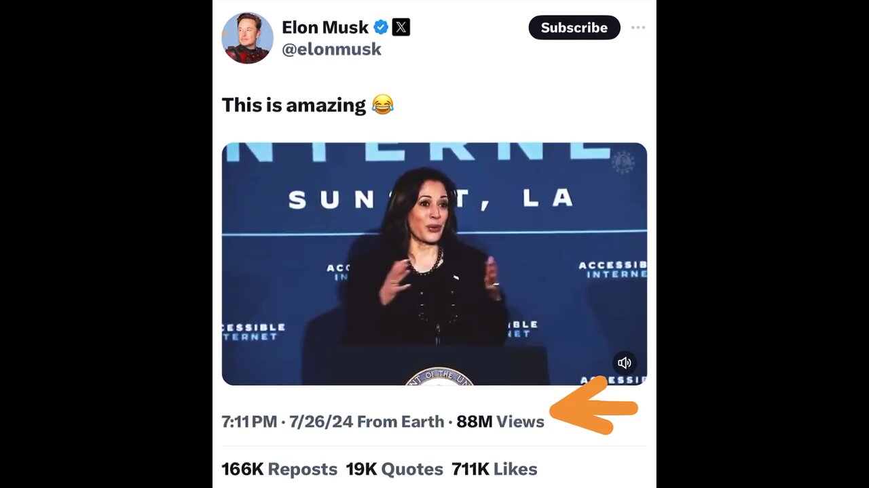This screenshot has height=488, width=869.
Task: Click the Elon Musk profile avatar
Action: pyautogui.click(x=247, y=38)
